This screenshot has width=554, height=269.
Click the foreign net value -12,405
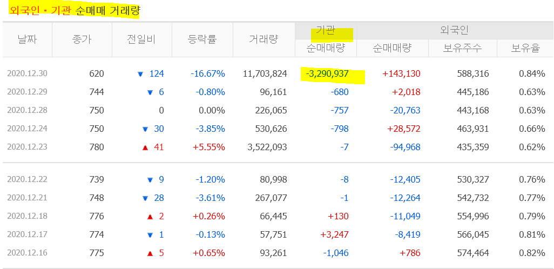[406, 180]
